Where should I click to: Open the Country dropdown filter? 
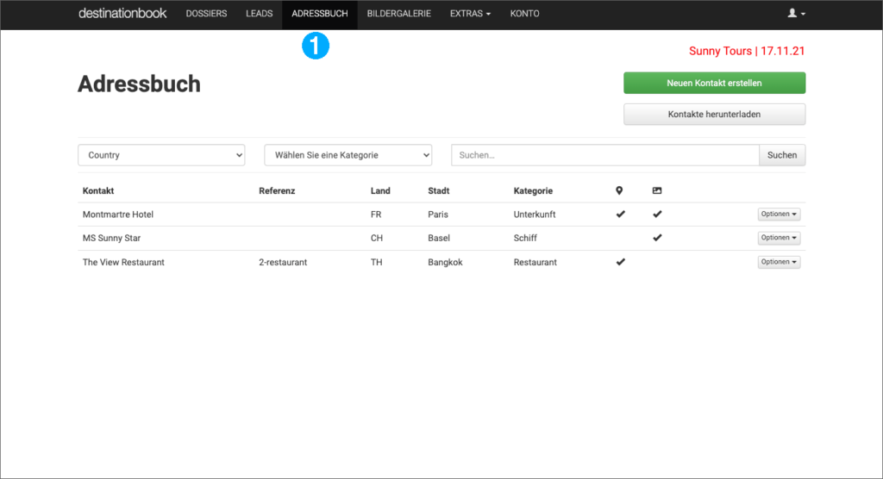point(161,155)
